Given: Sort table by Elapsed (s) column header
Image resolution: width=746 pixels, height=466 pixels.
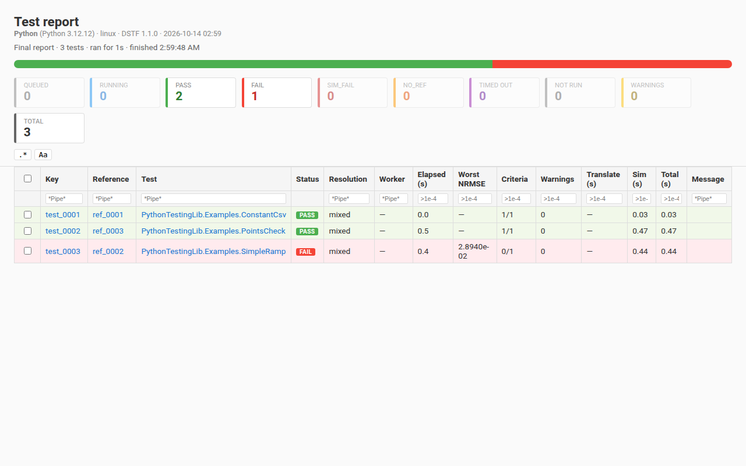Looking at the screenshot, I should pos(433,179).
